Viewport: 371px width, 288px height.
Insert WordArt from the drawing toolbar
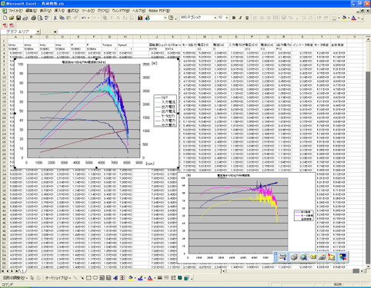point(115,278)
